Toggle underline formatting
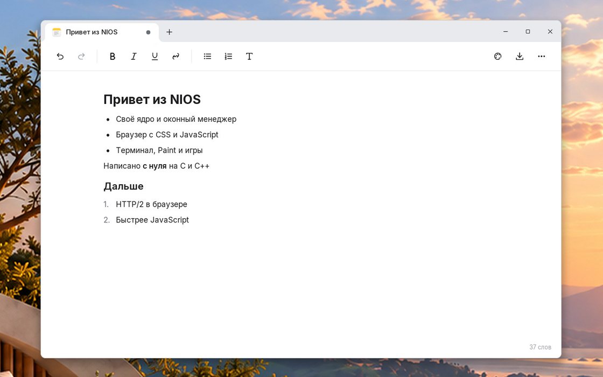 (155, 57)
